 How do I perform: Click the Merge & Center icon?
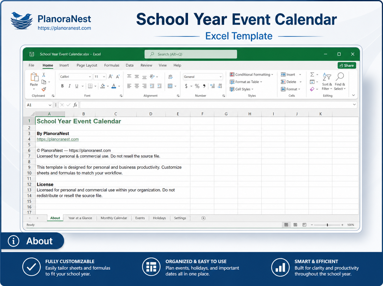[x=170, y=86]
